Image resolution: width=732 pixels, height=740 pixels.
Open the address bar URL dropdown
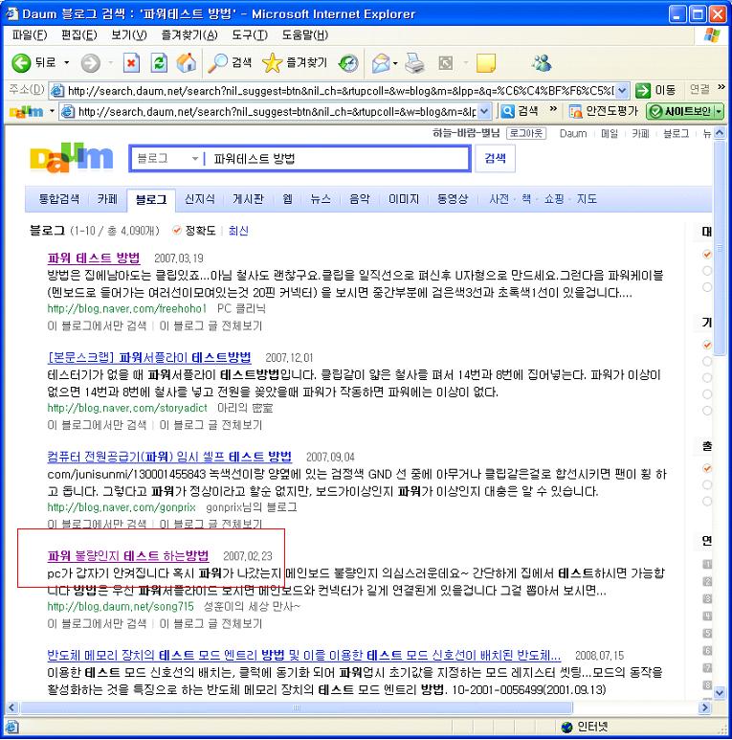click(622, 90)
